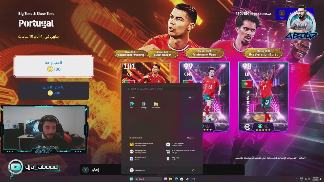Click the Phenomenal Finishing skill badge
Viewport: 324px width, 182px height.
click(130, 54)
